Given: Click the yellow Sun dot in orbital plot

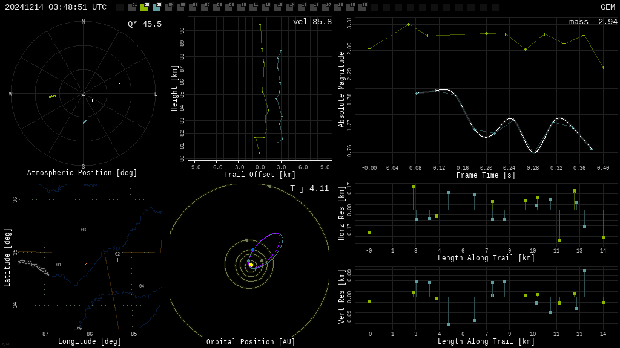Looking at the screenshot, I should pos(251,265).
